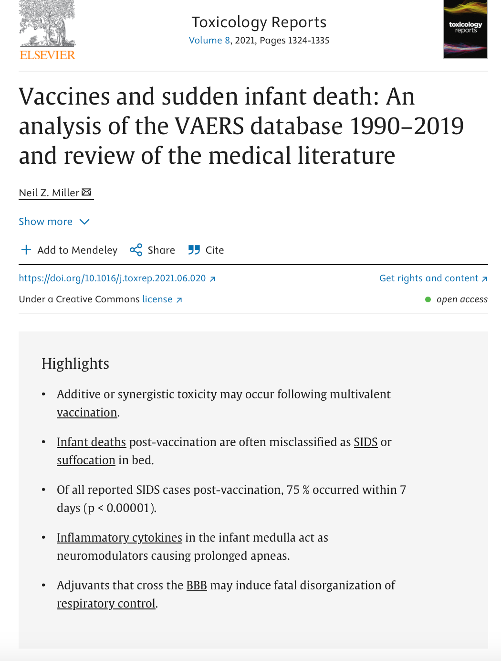Click the underlined BBB abbreviation

coord(197,585)
